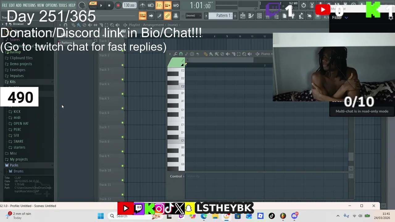The image size is (395, 222).
Task: Open the Filter dropdown in chat overlay
Action: 340,18
